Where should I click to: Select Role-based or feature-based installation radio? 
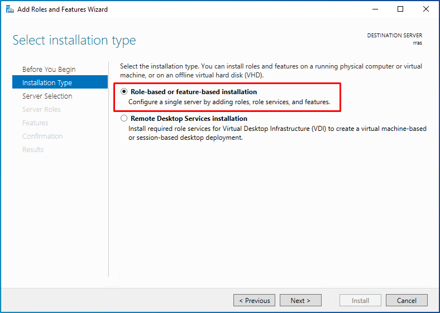coord(124,91)
